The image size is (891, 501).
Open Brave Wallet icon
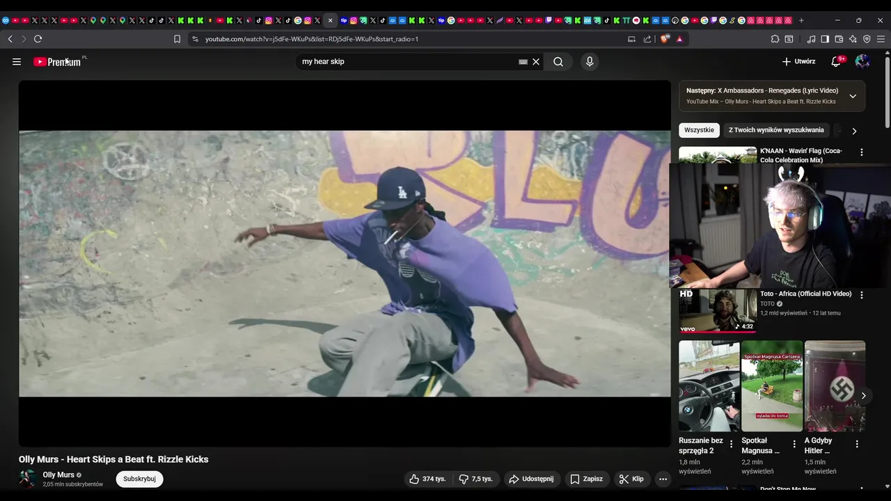[839, 39]
